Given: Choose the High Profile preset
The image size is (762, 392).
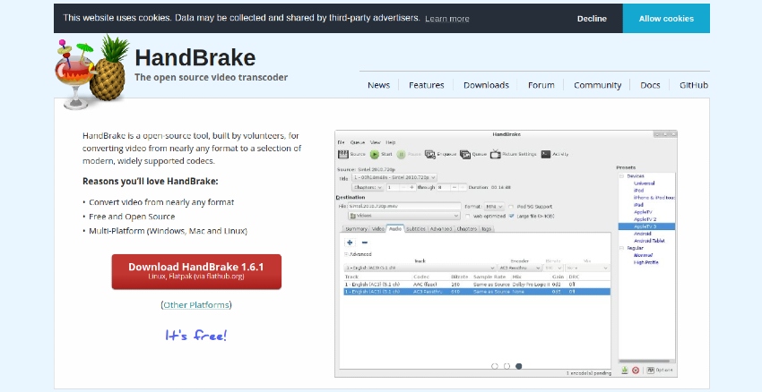Looking at the screenshot, I should tap(645, 262).
